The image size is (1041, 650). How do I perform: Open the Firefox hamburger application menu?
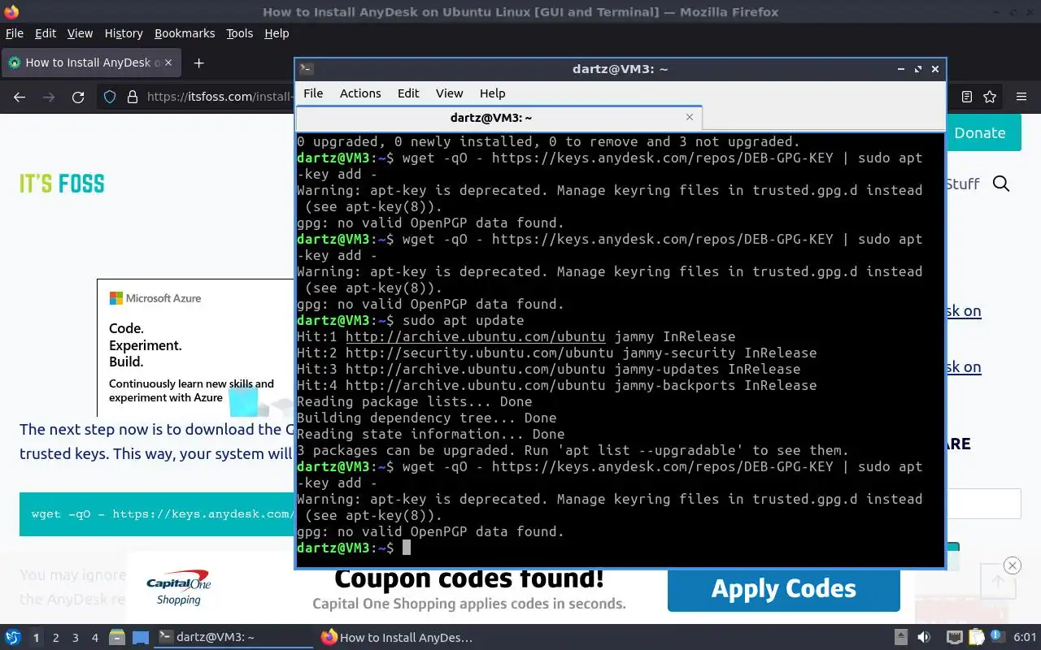(x=1021, y=97)
